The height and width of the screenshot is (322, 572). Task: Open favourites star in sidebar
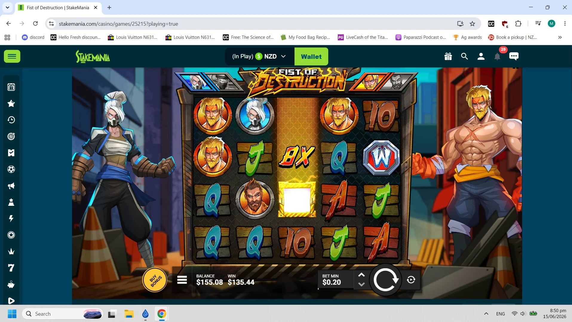tap(11, 103)
